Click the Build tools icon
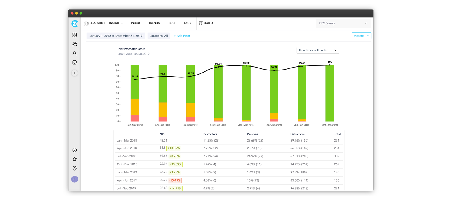This screenshot has width=450, height=203. click(x=201, y=23)
